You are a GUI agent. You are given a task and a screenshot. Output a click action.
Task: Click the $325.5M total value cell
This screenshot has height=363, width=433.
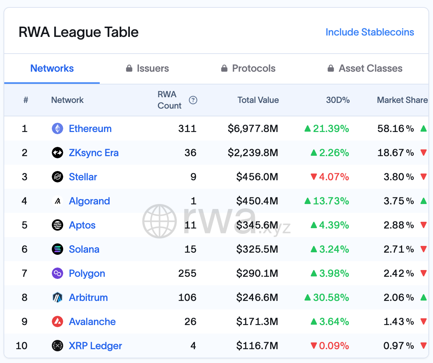click(257, 249)
